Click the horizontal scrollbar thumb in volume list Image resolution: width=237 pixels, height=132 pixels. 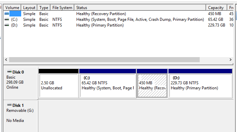pyautogui.click(x=104, y=59)
